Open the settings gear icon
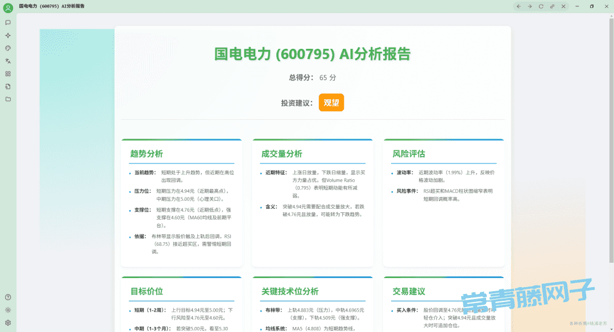This screenshot has width=614, height=332. 8,323
